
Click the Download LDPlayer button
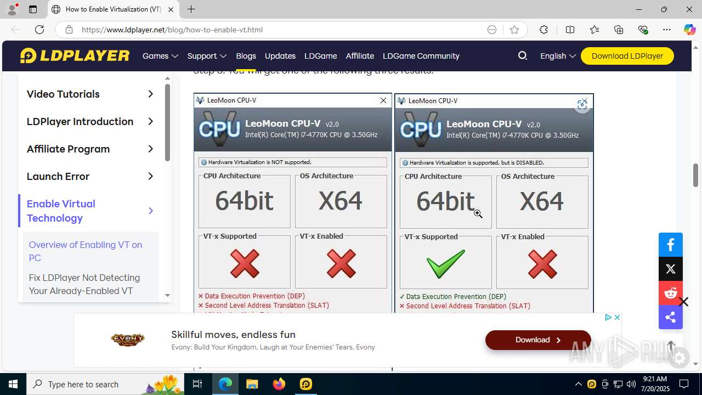(627, 56)
